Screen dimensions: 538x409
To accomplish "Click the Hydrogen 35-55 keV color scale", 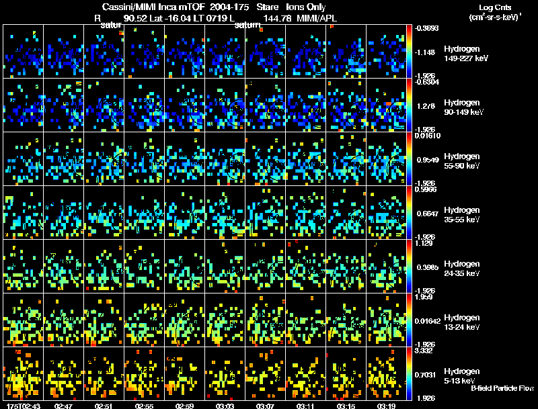I will pos(409,212).
